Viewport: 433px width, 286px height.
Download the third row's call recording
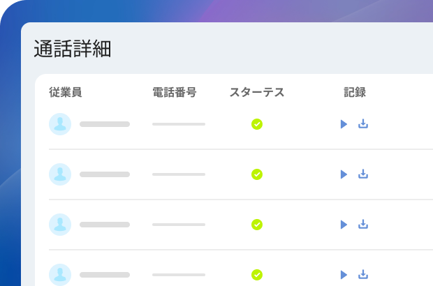tap(363, 225)
